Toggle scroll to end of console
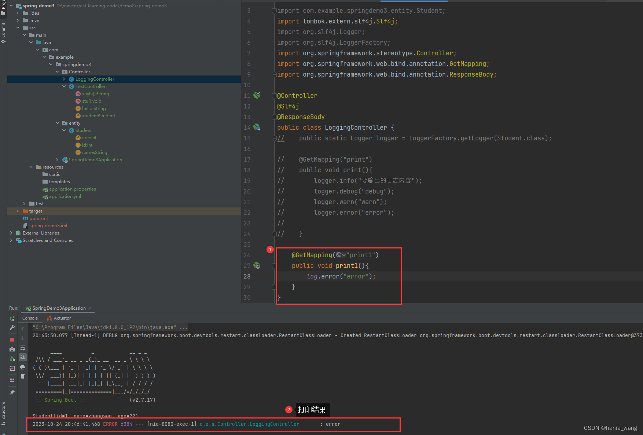 pos(23,357)
